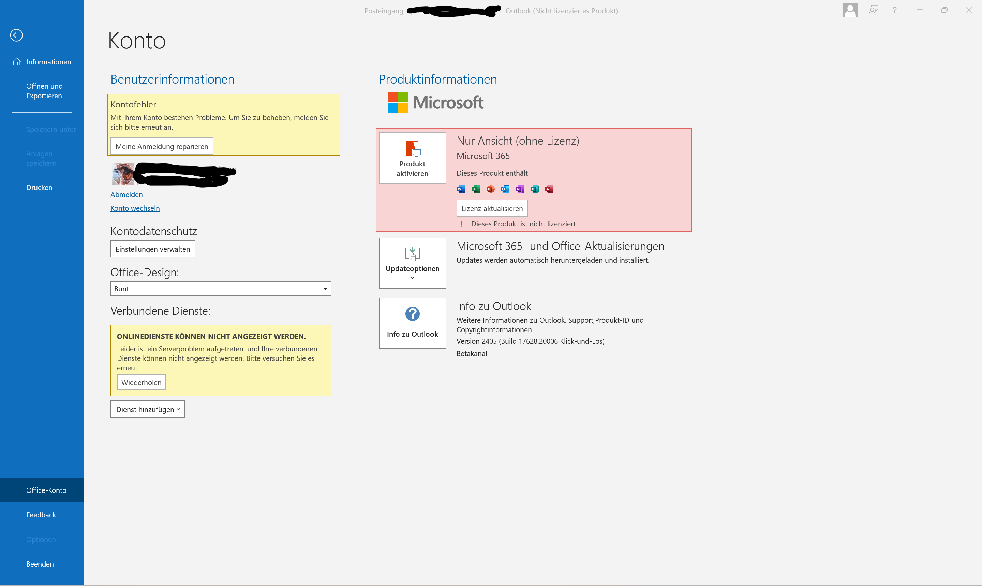Open the help question mark icon
Viewport: 982px width, 586px height.
click(x=895, y=10)
